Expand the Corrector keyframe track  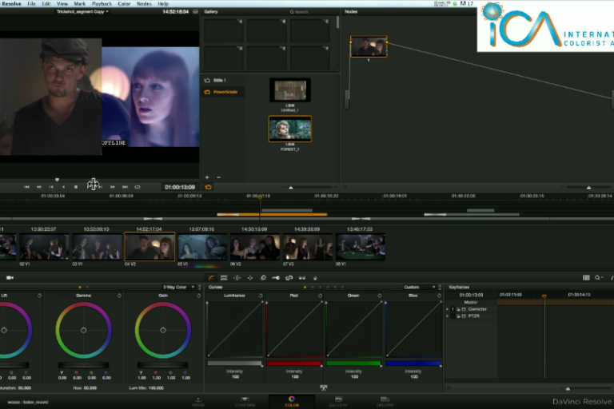coord(447,309)
